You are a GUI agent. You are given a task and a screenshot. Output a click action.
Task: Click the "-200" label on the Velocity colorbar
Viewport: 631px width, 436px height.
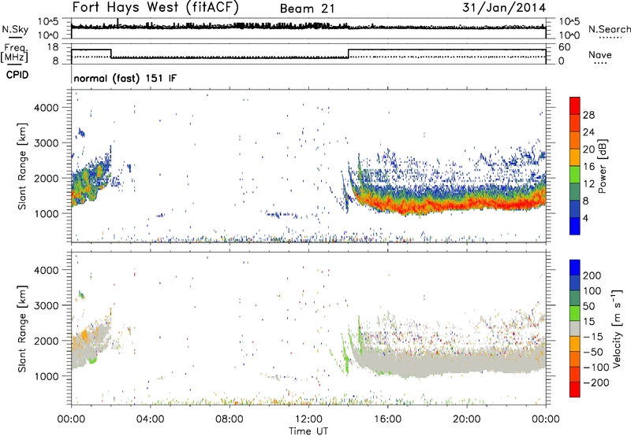pos(596,382)
